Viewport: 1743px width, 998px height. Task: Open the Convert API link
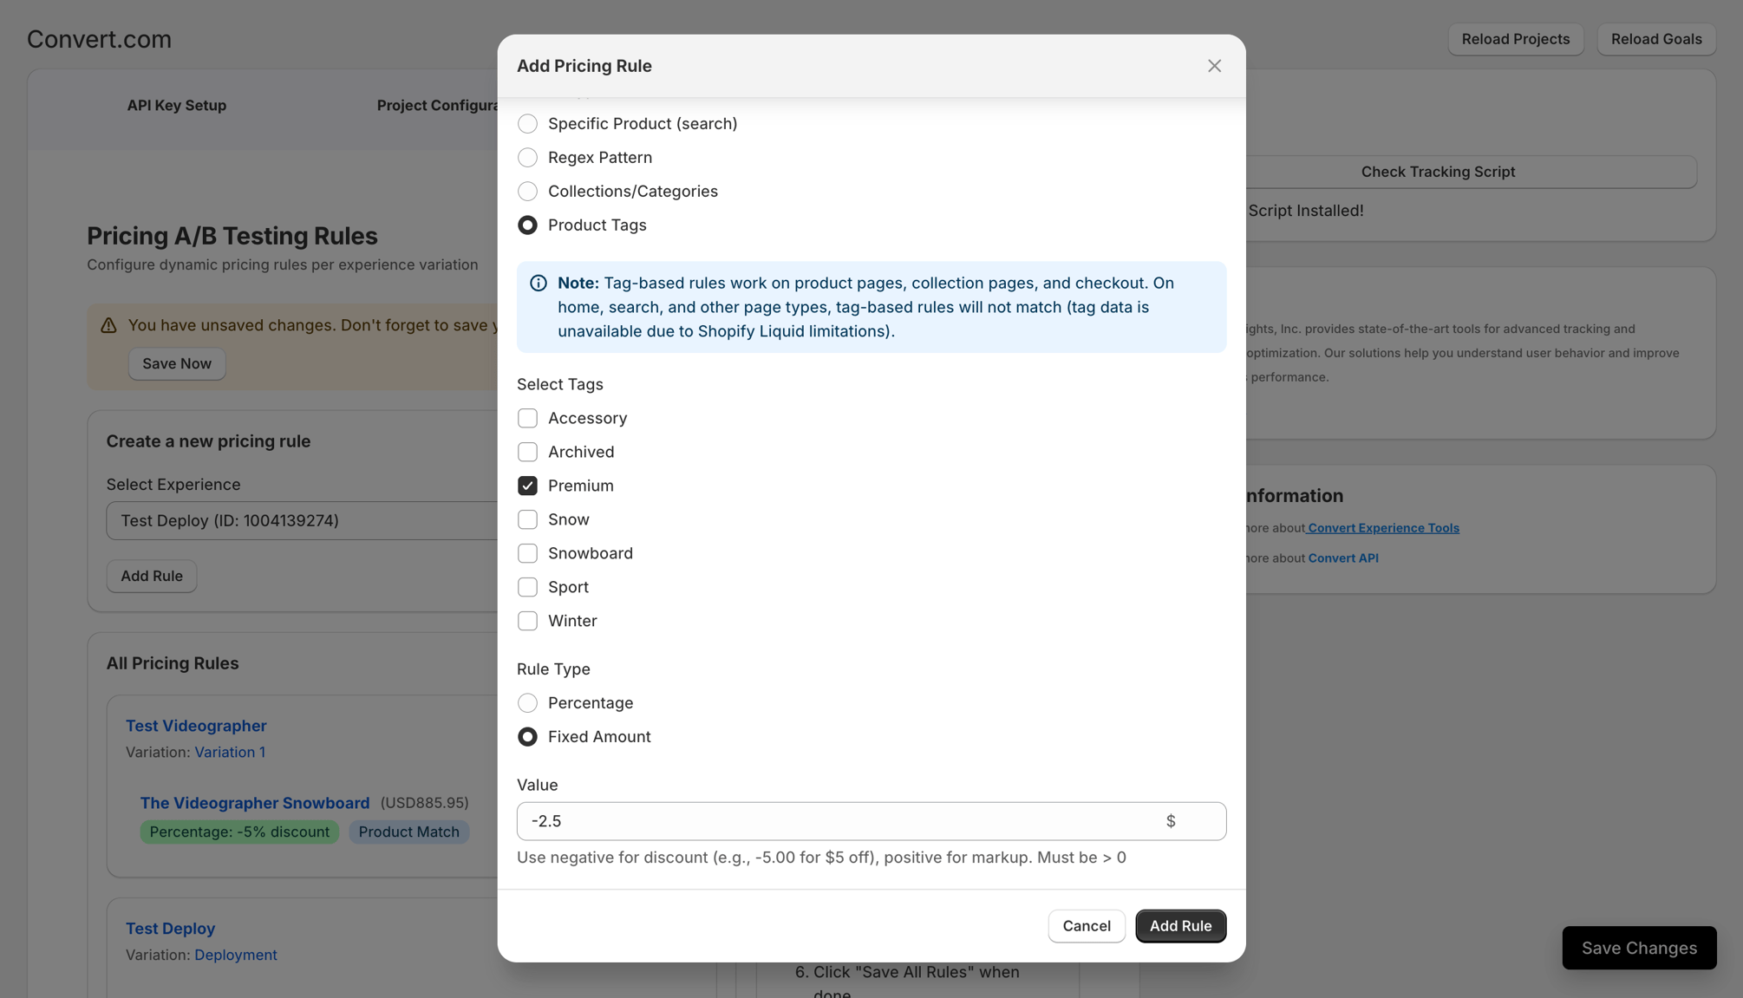point(1343,558)
